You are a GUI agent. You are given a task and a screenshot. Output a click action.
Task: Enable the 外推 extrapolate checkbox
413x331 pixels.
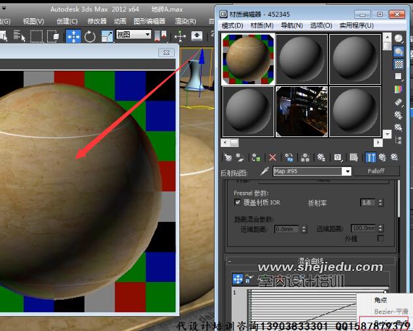[x=381, y=238]
